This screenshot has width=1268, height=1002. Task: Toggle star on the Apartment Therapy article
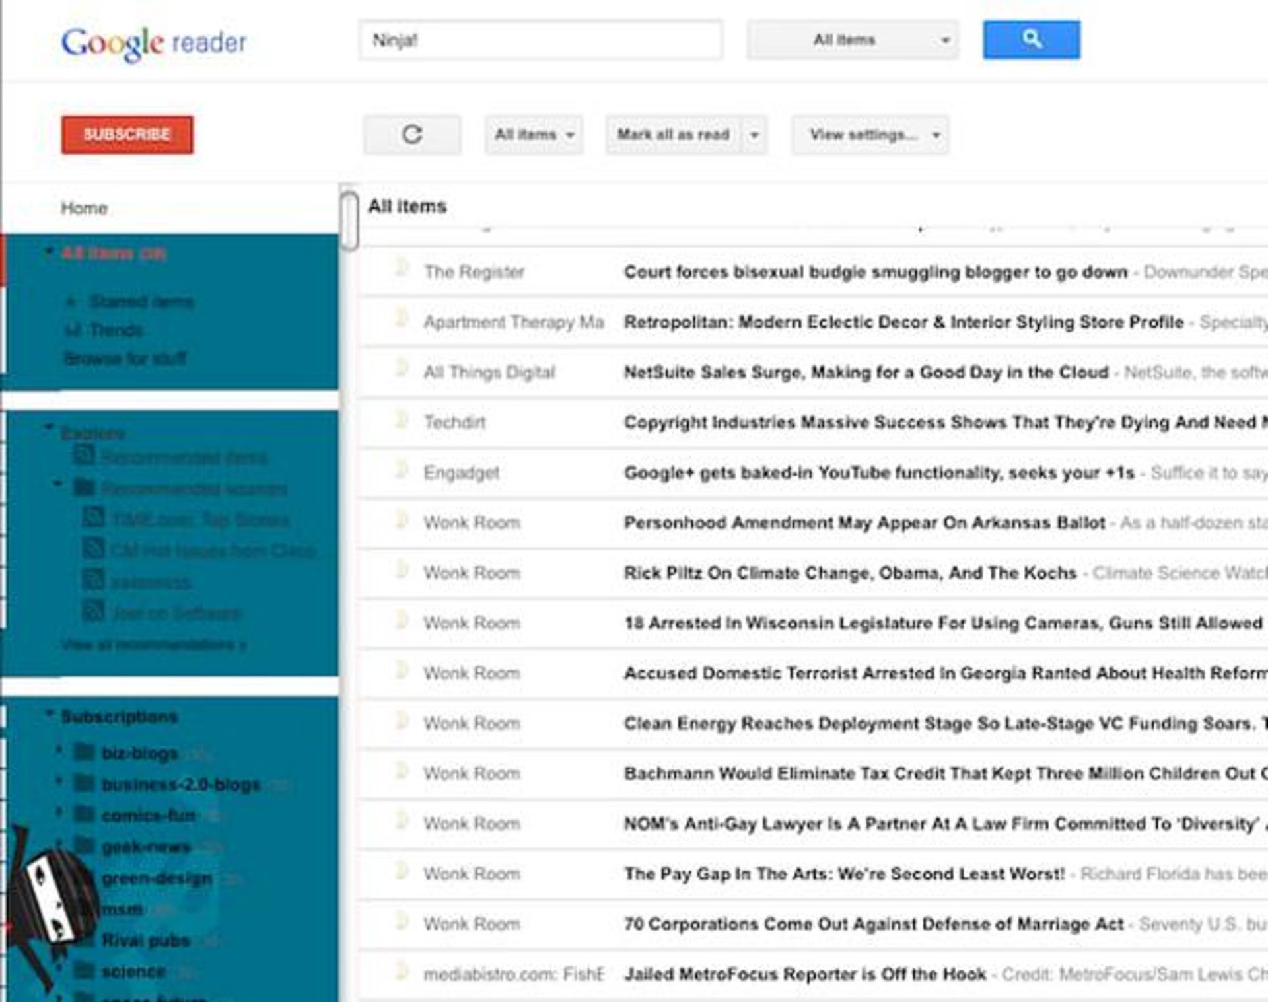click(x=400, y=319)
